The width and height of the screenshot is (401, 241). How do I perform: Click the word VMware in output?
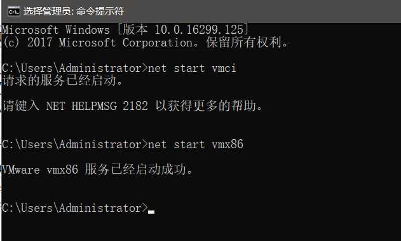[21, 169]
